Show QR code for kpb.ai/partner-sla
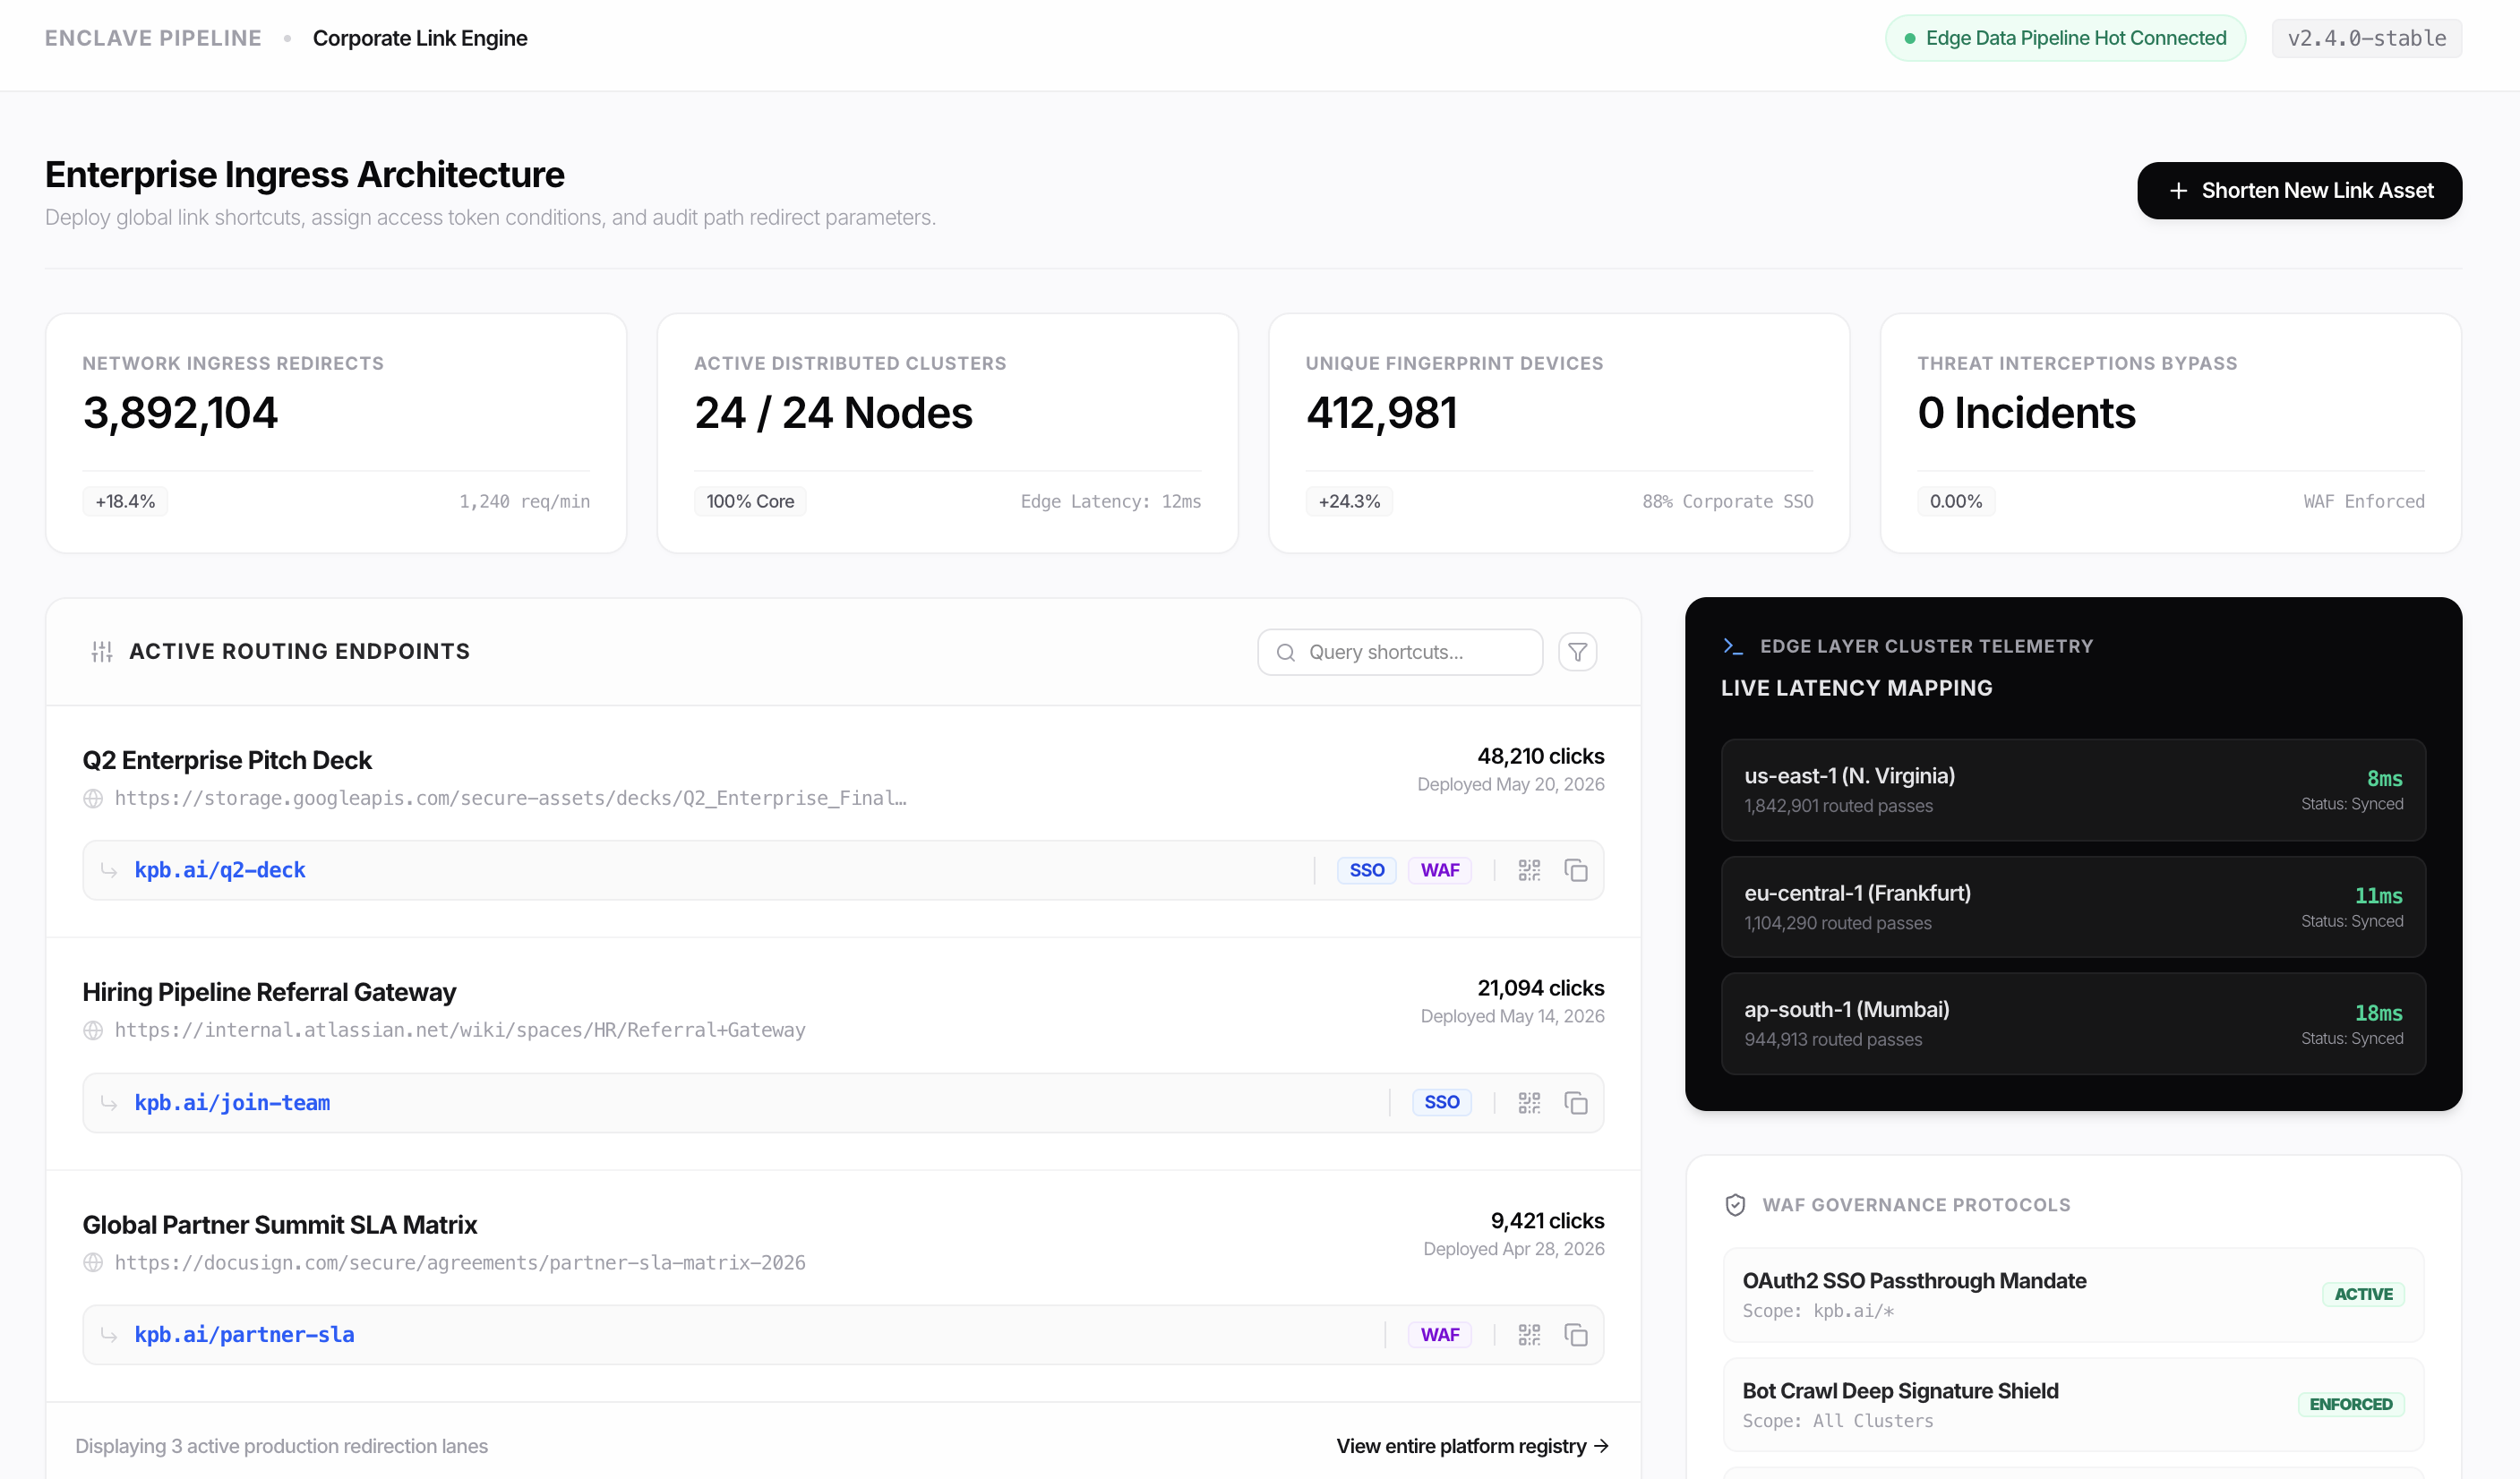 (1529, 1334)
